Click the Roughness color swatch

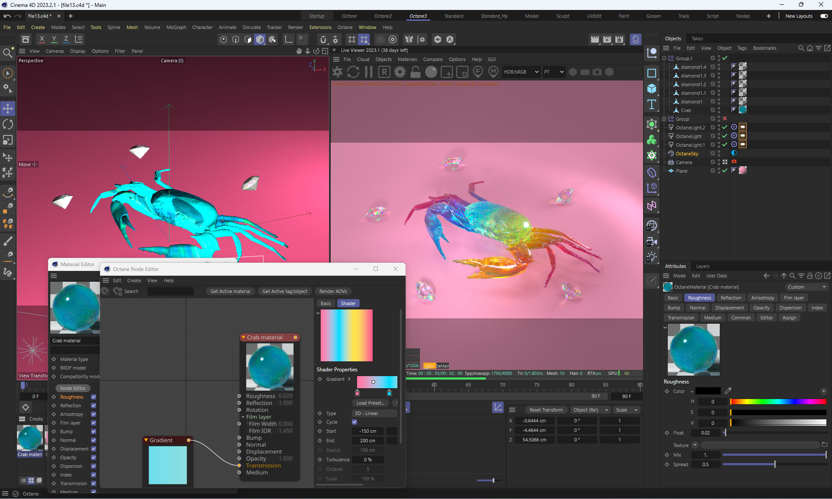click(708, 391)
